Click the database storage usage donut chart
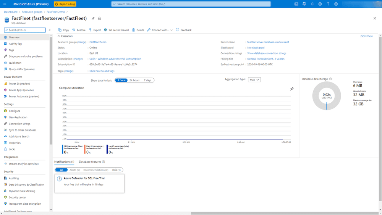 326,96
